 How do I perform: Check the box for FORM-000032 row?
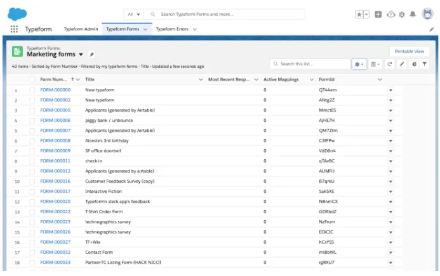click(32, 253)
